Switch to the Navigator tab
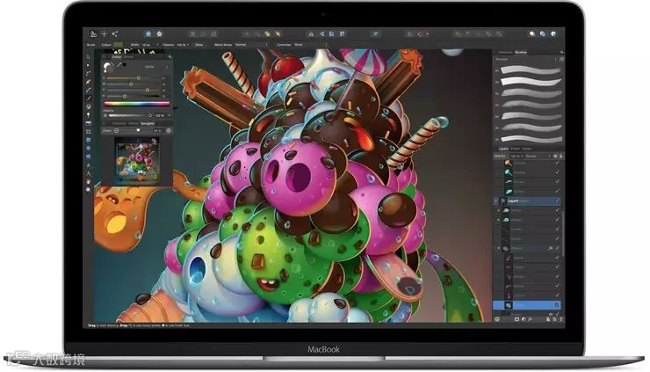 [x=148, y=124]
